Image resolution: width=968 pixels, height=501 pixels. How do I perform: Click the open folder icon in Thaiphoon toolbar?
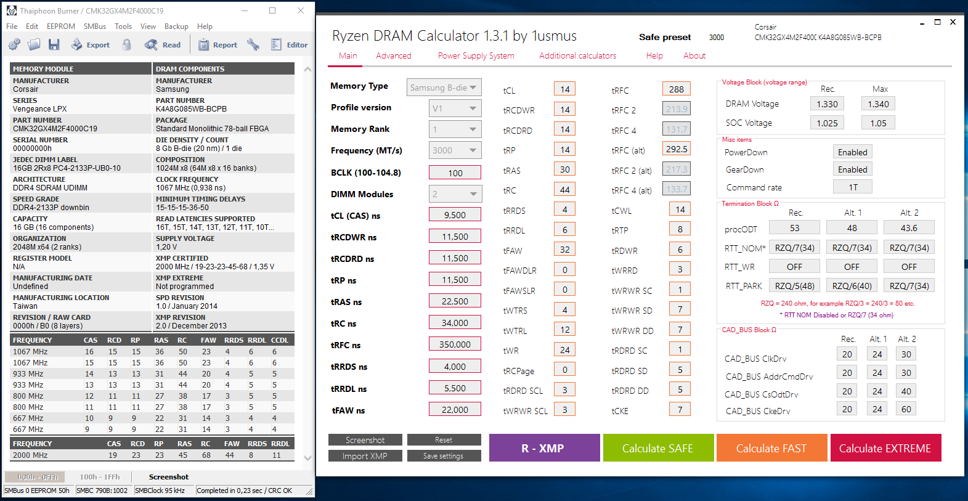(34, 44)
